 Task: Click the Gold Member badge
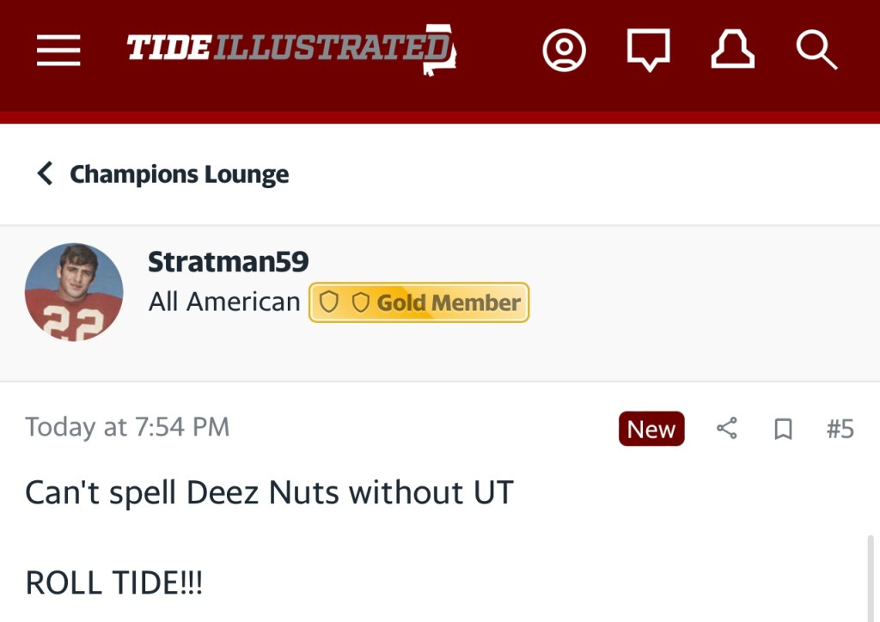coord(419,302)
